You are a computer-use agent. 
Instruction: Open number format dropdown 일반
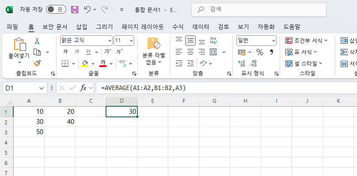click(256, 41)
